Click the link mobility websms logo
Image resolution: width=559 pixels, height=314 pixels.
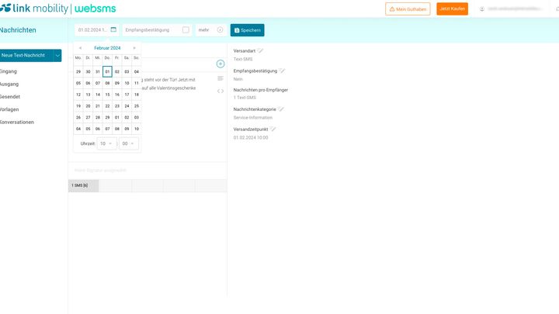click(57, 9)
